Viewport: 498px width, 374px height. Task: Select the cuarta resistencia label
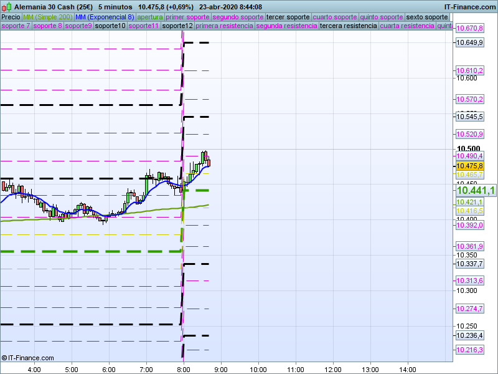406,26
